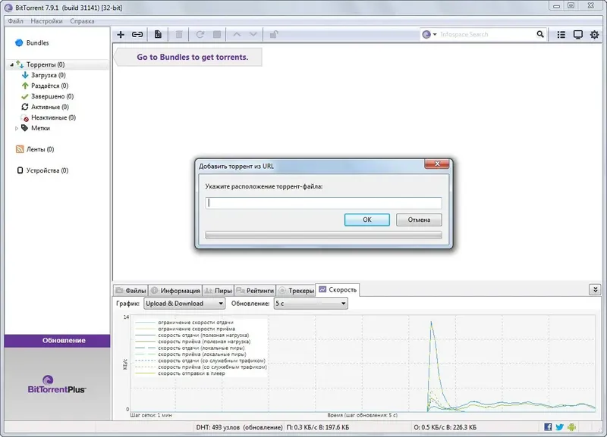Open the Устройства section in sidebar
607x437 pixels.
point(46,171)
